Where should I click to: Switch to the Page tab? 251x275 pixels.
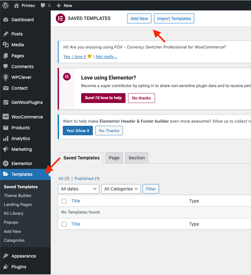(x=114, y=158)
